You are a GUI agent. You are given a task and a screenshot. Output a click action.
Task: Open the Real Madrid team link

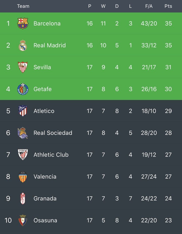click(x=50, y=45)
